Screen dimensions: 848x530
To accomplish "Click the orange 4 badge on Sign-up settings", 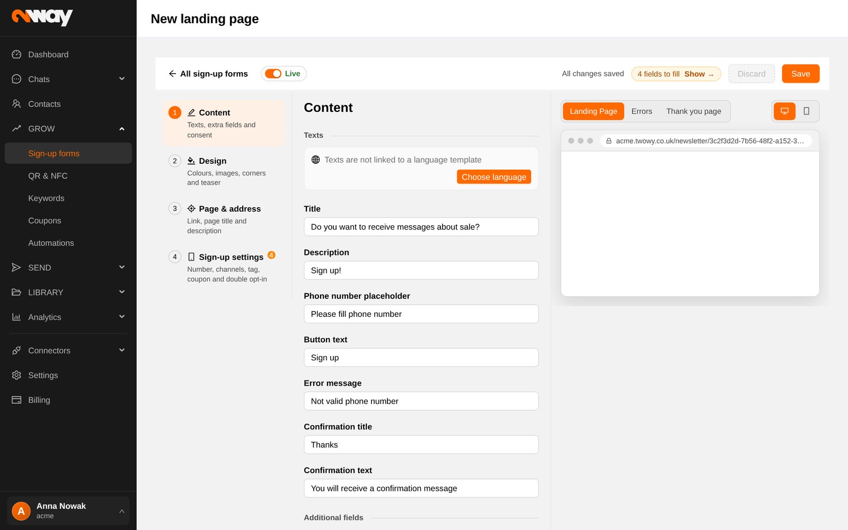I will tap(271, 255).
